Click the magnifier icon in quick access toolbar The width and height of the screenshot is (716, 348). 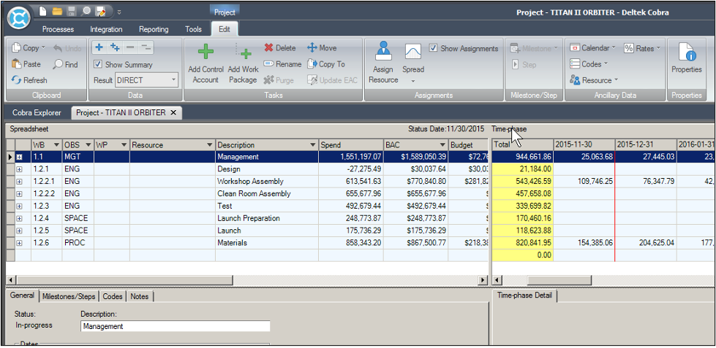point(86,12)
